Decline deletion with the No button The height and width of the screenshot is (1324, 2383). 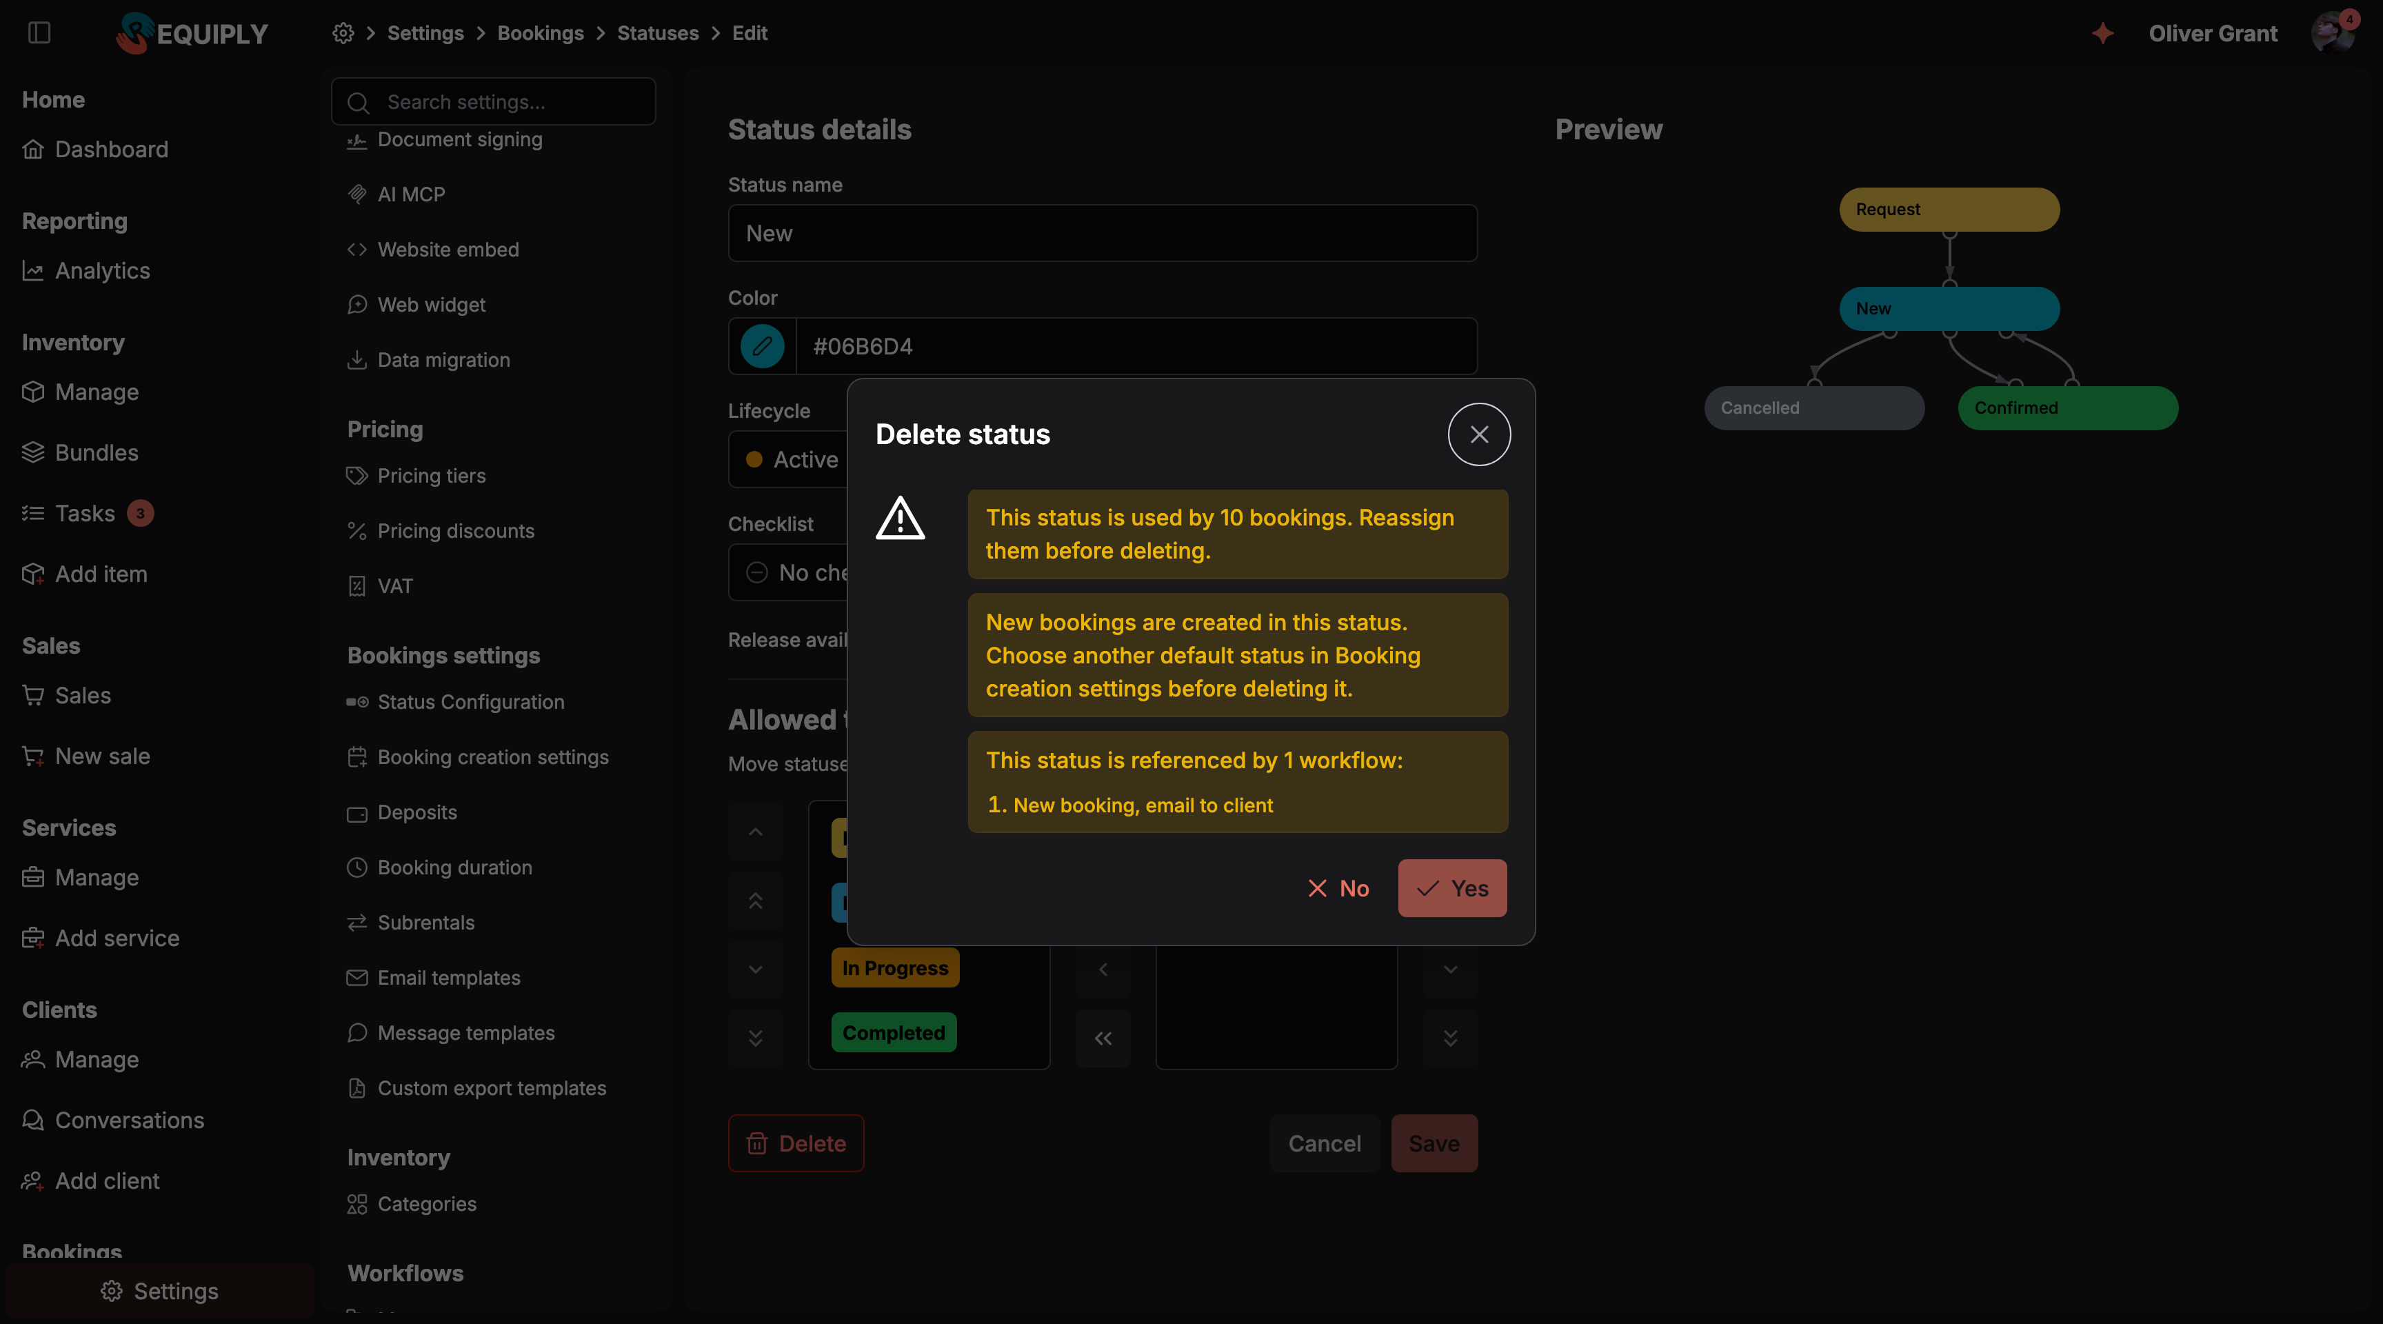coord(1338,888)
